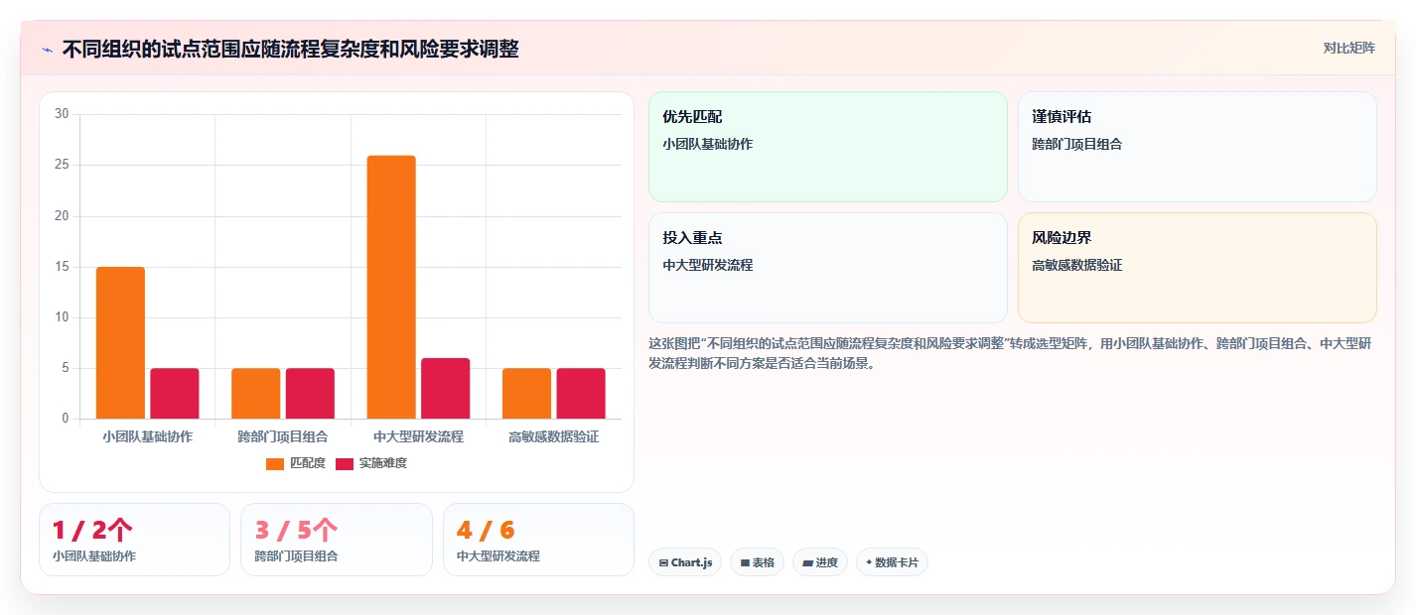Click 小团队基础协作 text in 优先匹配 card
The image size is (1416, 615).
(708, 144)
